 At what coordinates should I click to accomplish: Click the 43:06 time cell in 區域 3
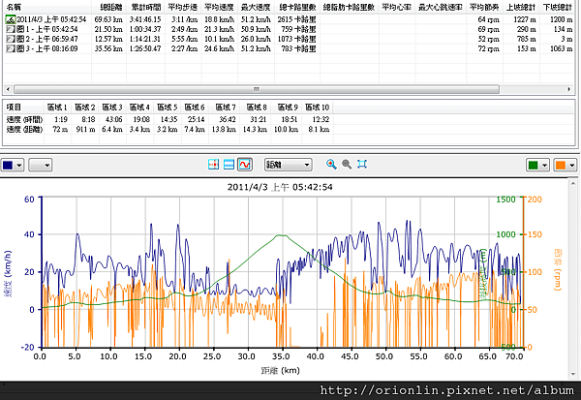114,120
